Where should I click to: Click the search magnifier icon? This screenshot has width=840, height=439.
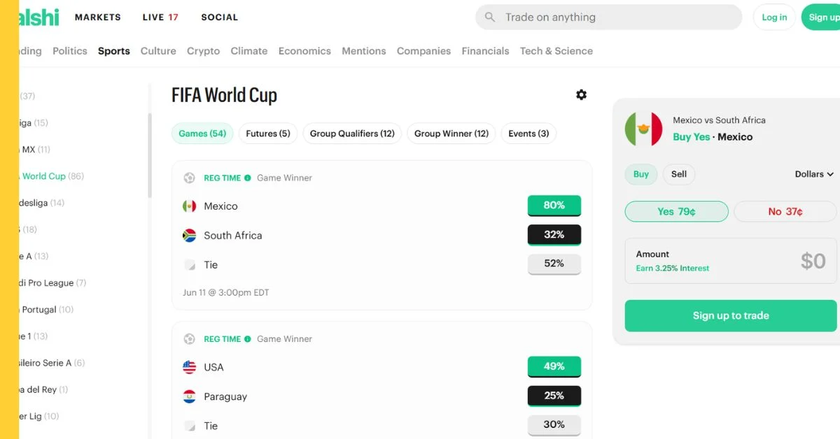[x=490, y=17]
